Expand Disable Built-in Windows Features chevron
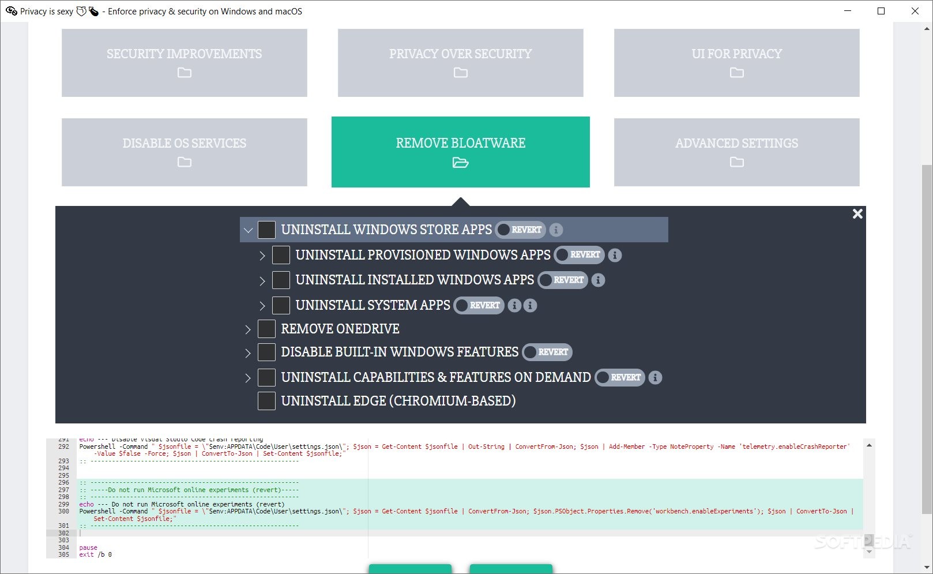 248,353
